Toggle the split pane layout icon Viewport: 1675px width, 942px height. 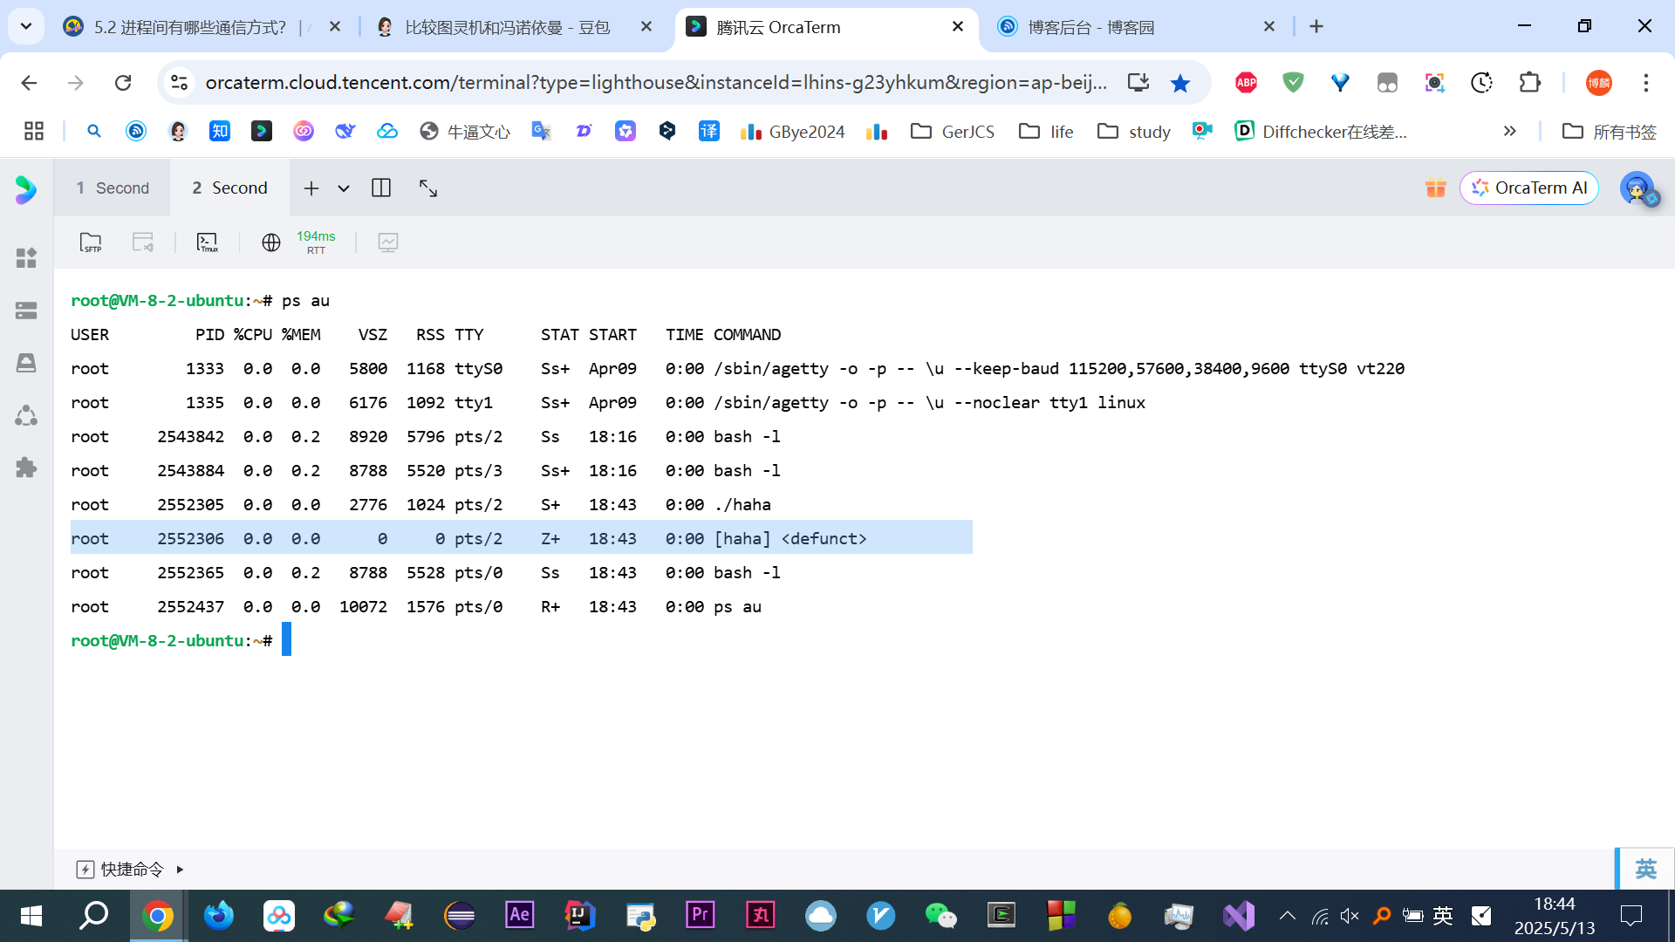pyautogui.click(x=381, y=188)
